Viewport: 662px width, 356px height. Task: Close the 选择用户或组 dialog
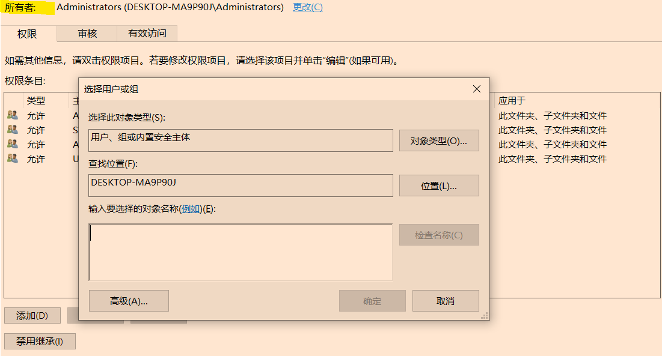(477, 89)
